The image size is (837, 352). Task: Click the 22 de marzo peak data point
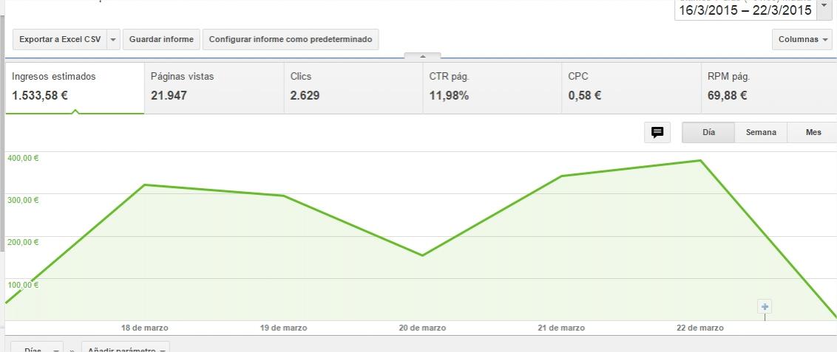click(699, 160)
